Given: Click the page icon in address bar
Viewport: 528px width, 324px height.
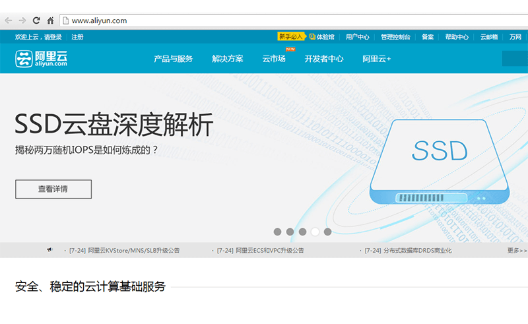Looking at the screenshot, I should (x=66, y=20).
